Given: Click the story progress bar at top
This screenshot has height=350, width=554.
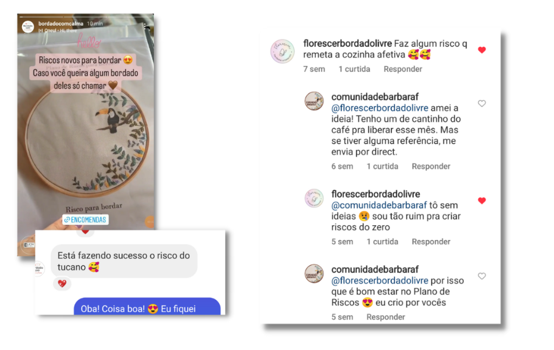Looking at the screenshot, I should pos(85,17).
